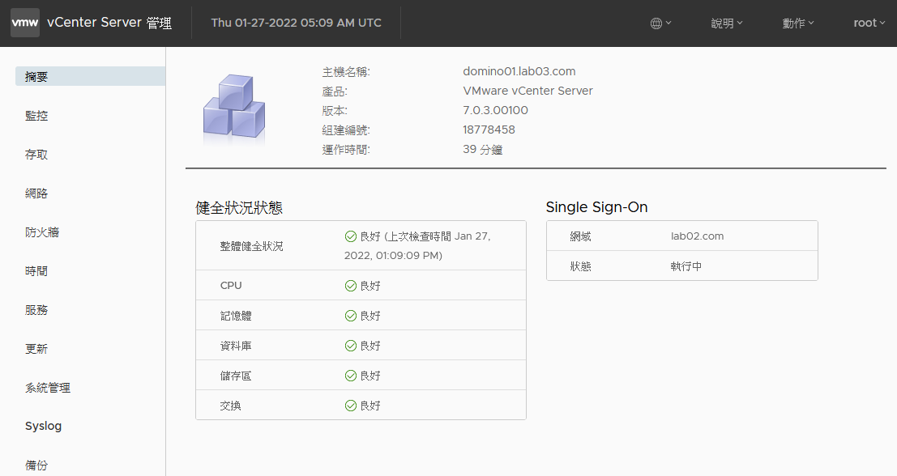Open 防火牆 in the sidebar

tap(42, 232)
